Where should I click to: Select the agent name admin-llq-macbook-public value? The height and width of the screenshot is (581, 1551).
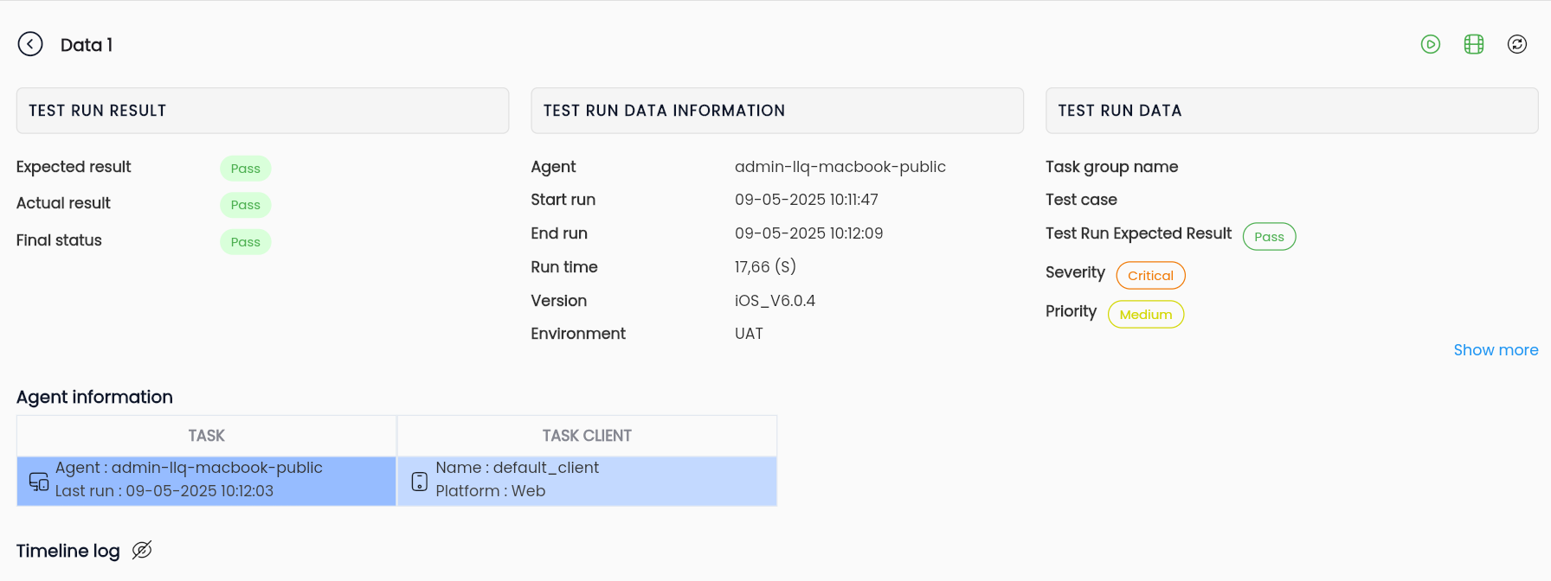pyautogui.click(x=840, y=167)
